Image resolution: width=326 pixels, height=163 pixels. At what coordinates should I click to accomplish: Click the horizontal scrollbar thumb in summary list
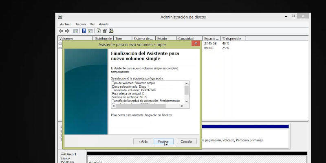pos(141,106)
